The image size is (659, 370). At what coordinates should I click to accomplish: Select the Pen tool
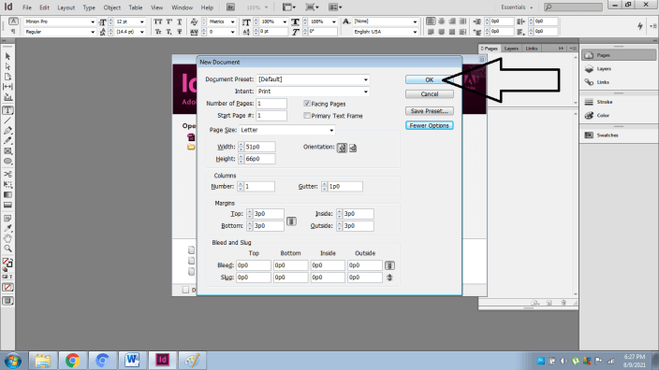point(7,131)
